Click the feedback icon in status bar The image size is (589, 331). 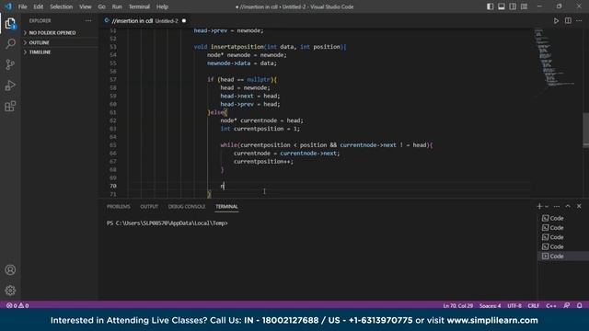pos(567,305)
